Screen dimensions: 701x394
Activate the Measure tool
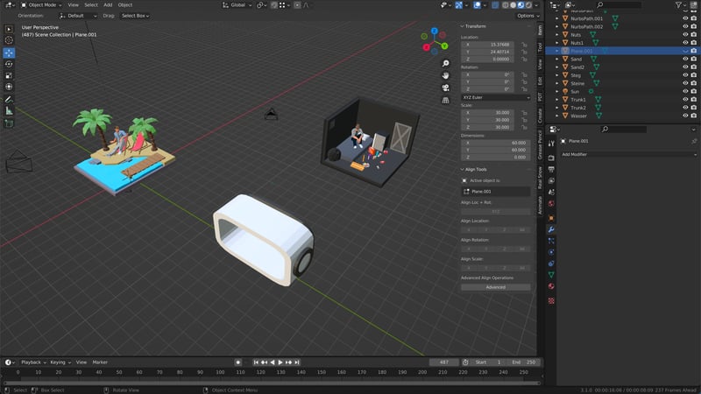coord(10,110)
